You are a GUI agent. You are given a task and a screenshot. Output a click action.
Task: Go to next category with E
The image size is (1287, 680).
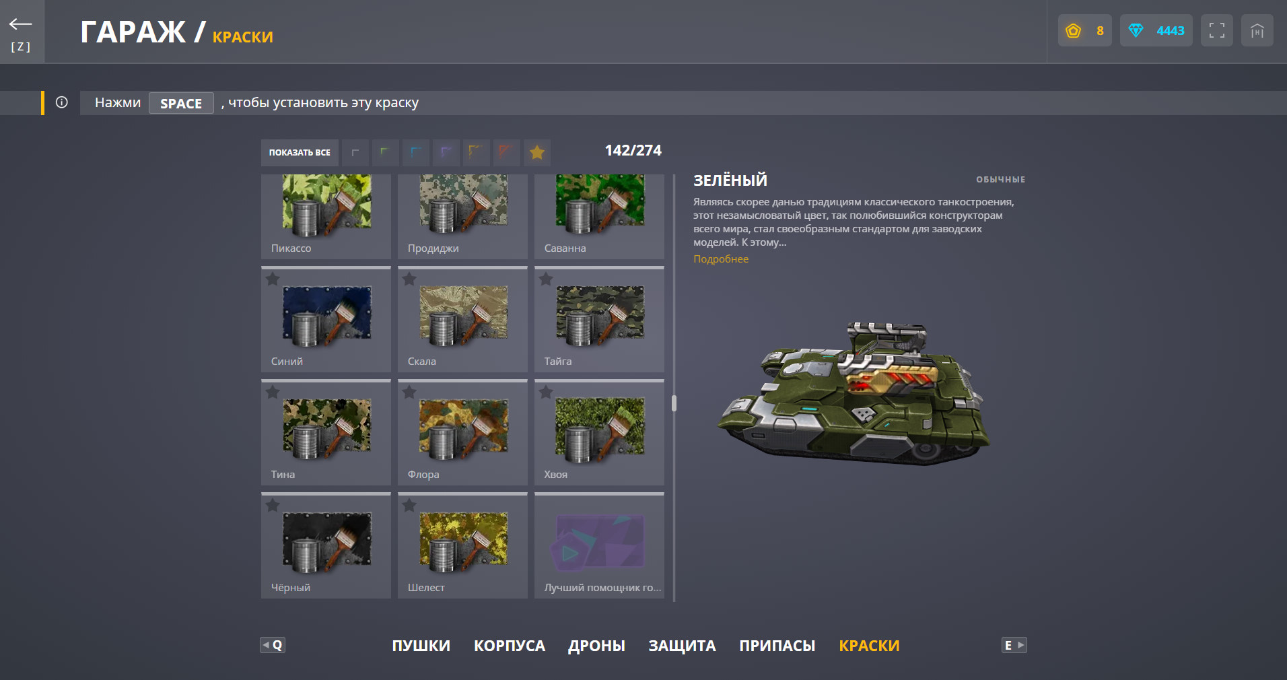[1014, 645]
